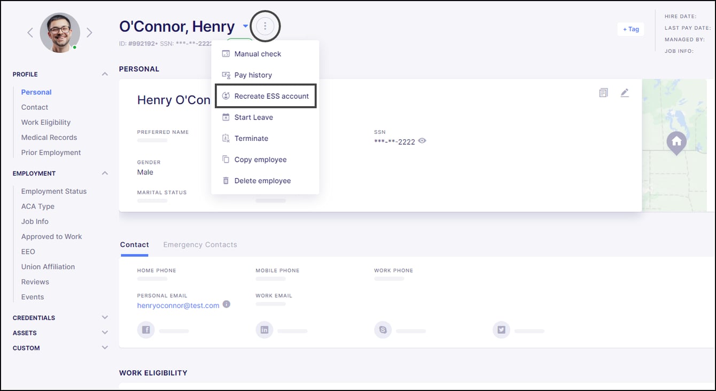Click the LinkedIn social icon
This screenshot has height=391, width=716.
264,330
